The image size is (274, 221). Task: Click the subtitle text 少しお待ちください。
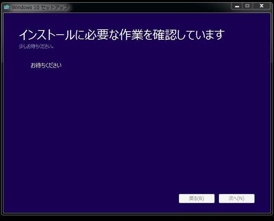click(36, 46)
